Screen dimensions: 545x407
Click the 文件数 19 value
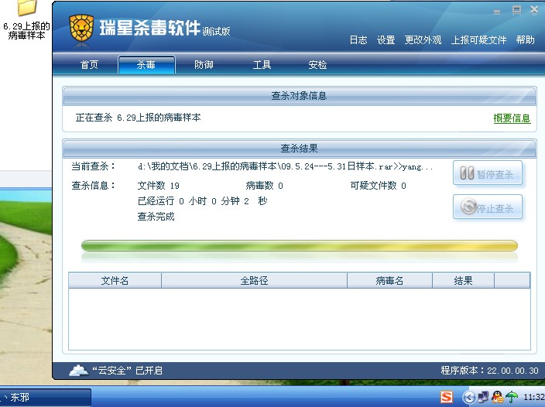159,186
